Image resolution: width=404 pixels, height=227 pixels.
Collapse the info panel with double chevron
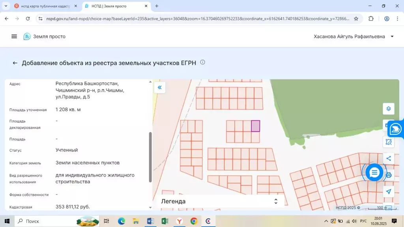[x=160, y=87]
